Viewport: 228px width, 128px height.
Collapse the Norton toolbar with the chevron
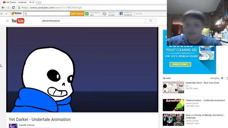[6, 14]
